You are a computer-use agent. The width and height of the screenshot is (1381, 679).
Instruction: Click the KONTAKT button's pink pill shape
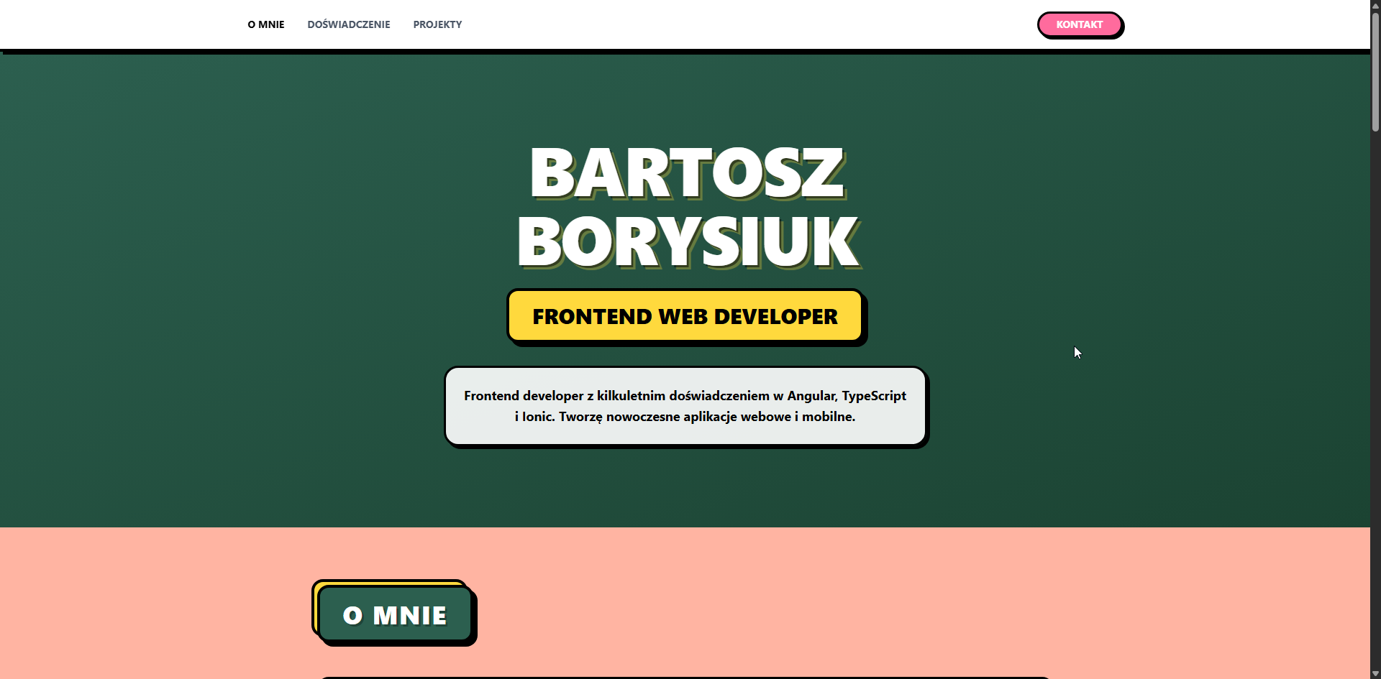click(1080, 24)
